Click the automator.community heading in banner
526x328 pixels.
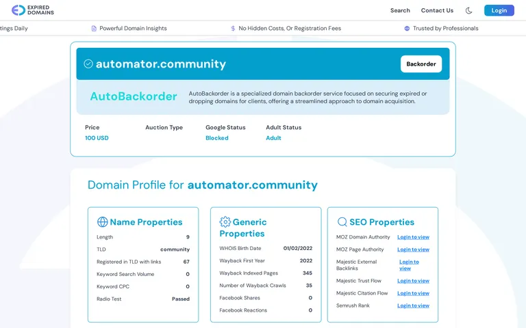click(x=161, y=64)
